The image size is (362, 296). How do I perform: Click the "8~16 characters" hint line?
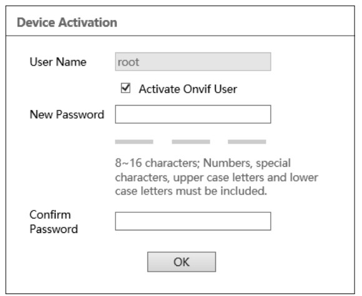(203, 163)
